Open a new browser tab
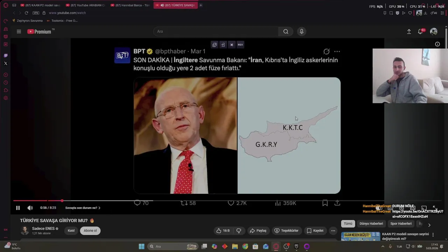This screenshot has width=448, height=252. point(201,5)
